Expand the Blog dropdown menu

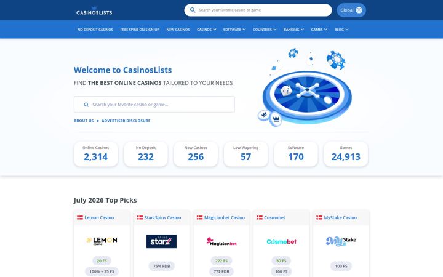point(341,30)
